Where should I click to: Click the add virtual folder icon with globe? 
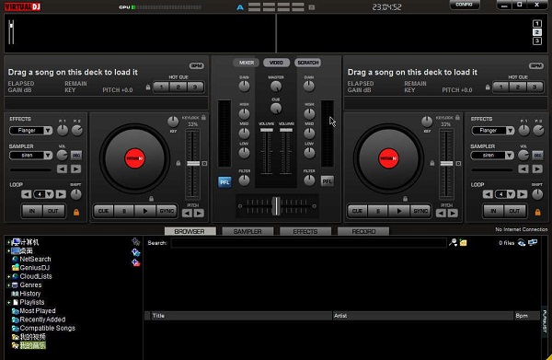136,252
